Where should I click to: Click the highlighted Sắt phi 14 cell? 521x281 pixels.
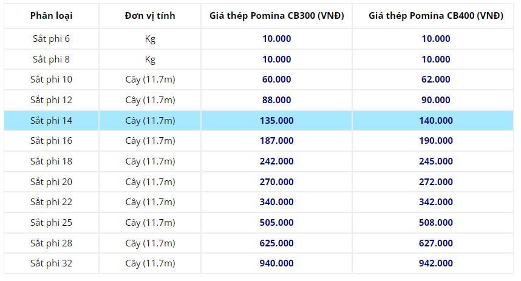pos(51,121)
